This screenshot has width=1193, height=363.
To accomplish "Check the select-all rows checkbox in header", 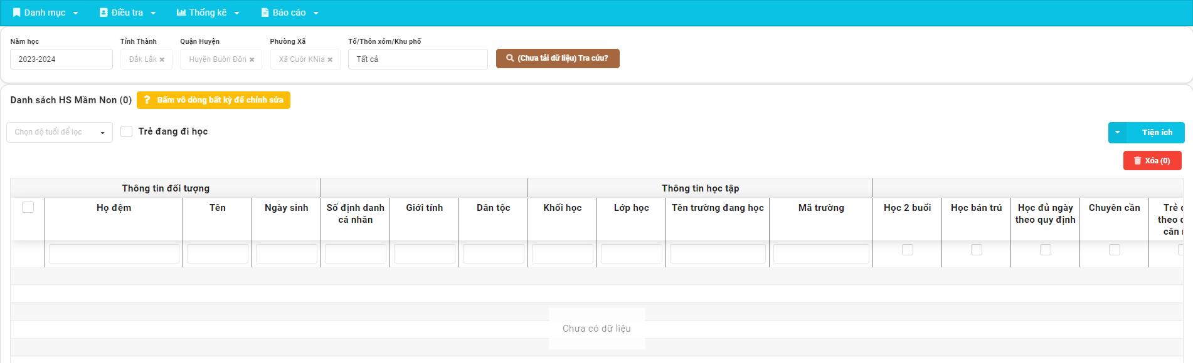I will tap(28, 207).
